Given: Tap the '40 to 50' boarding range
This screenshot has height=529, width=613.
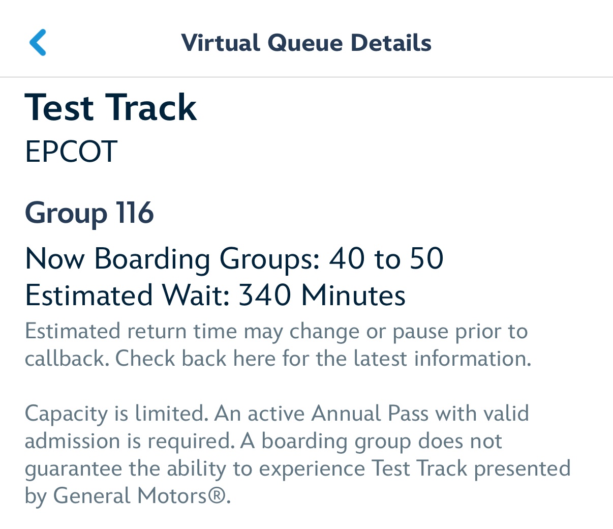Looking at the screenshot, I should [387, 258].
